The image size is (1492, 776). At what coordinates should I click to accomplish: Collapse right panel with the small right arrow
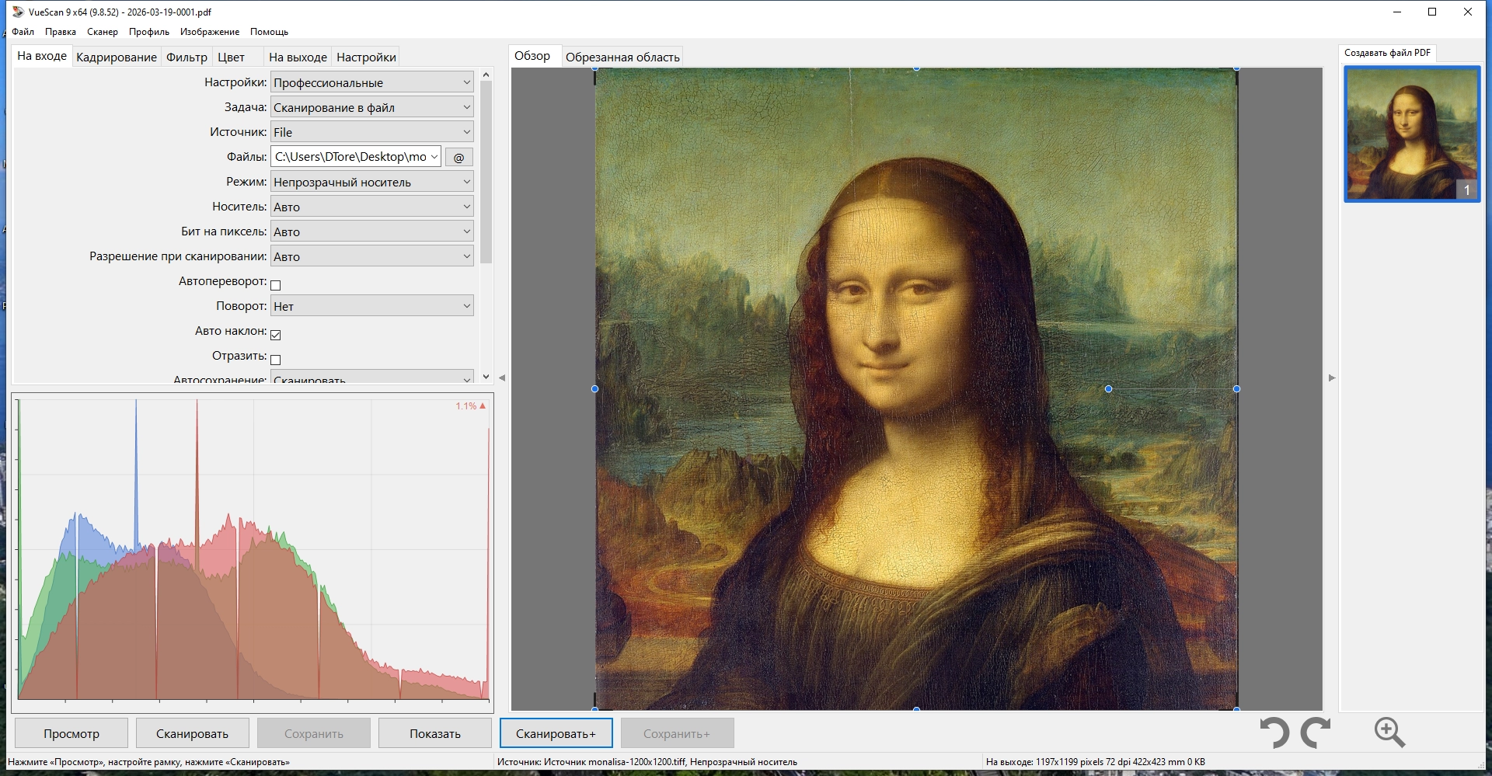(x=1332, y=378)
